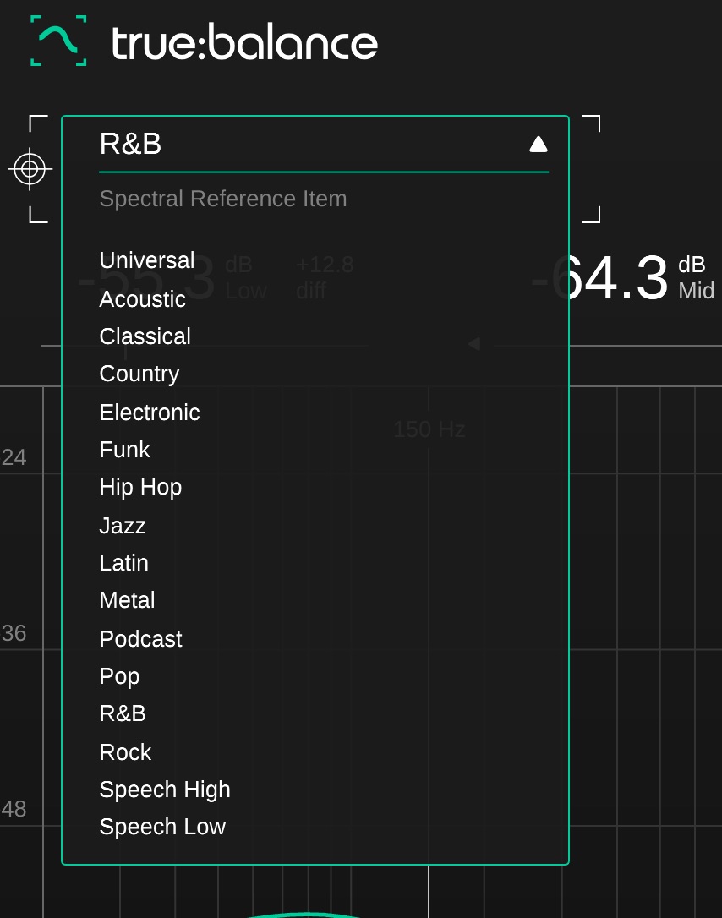Viewport: 722px width, 918px height.
Task: Select Acoustic spectral reference
Action: pyautogui.click(x=142, y=299)
